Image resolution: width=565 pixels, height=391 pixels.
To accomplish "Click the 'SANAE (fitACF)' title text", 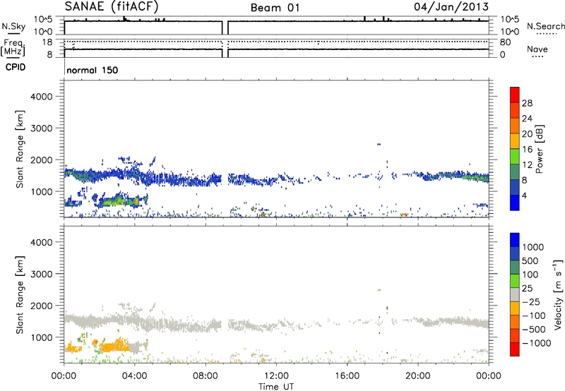I will pos(112,6).
